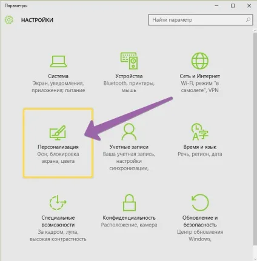
Task: Close the Параметры window
Action: point(249,5)
